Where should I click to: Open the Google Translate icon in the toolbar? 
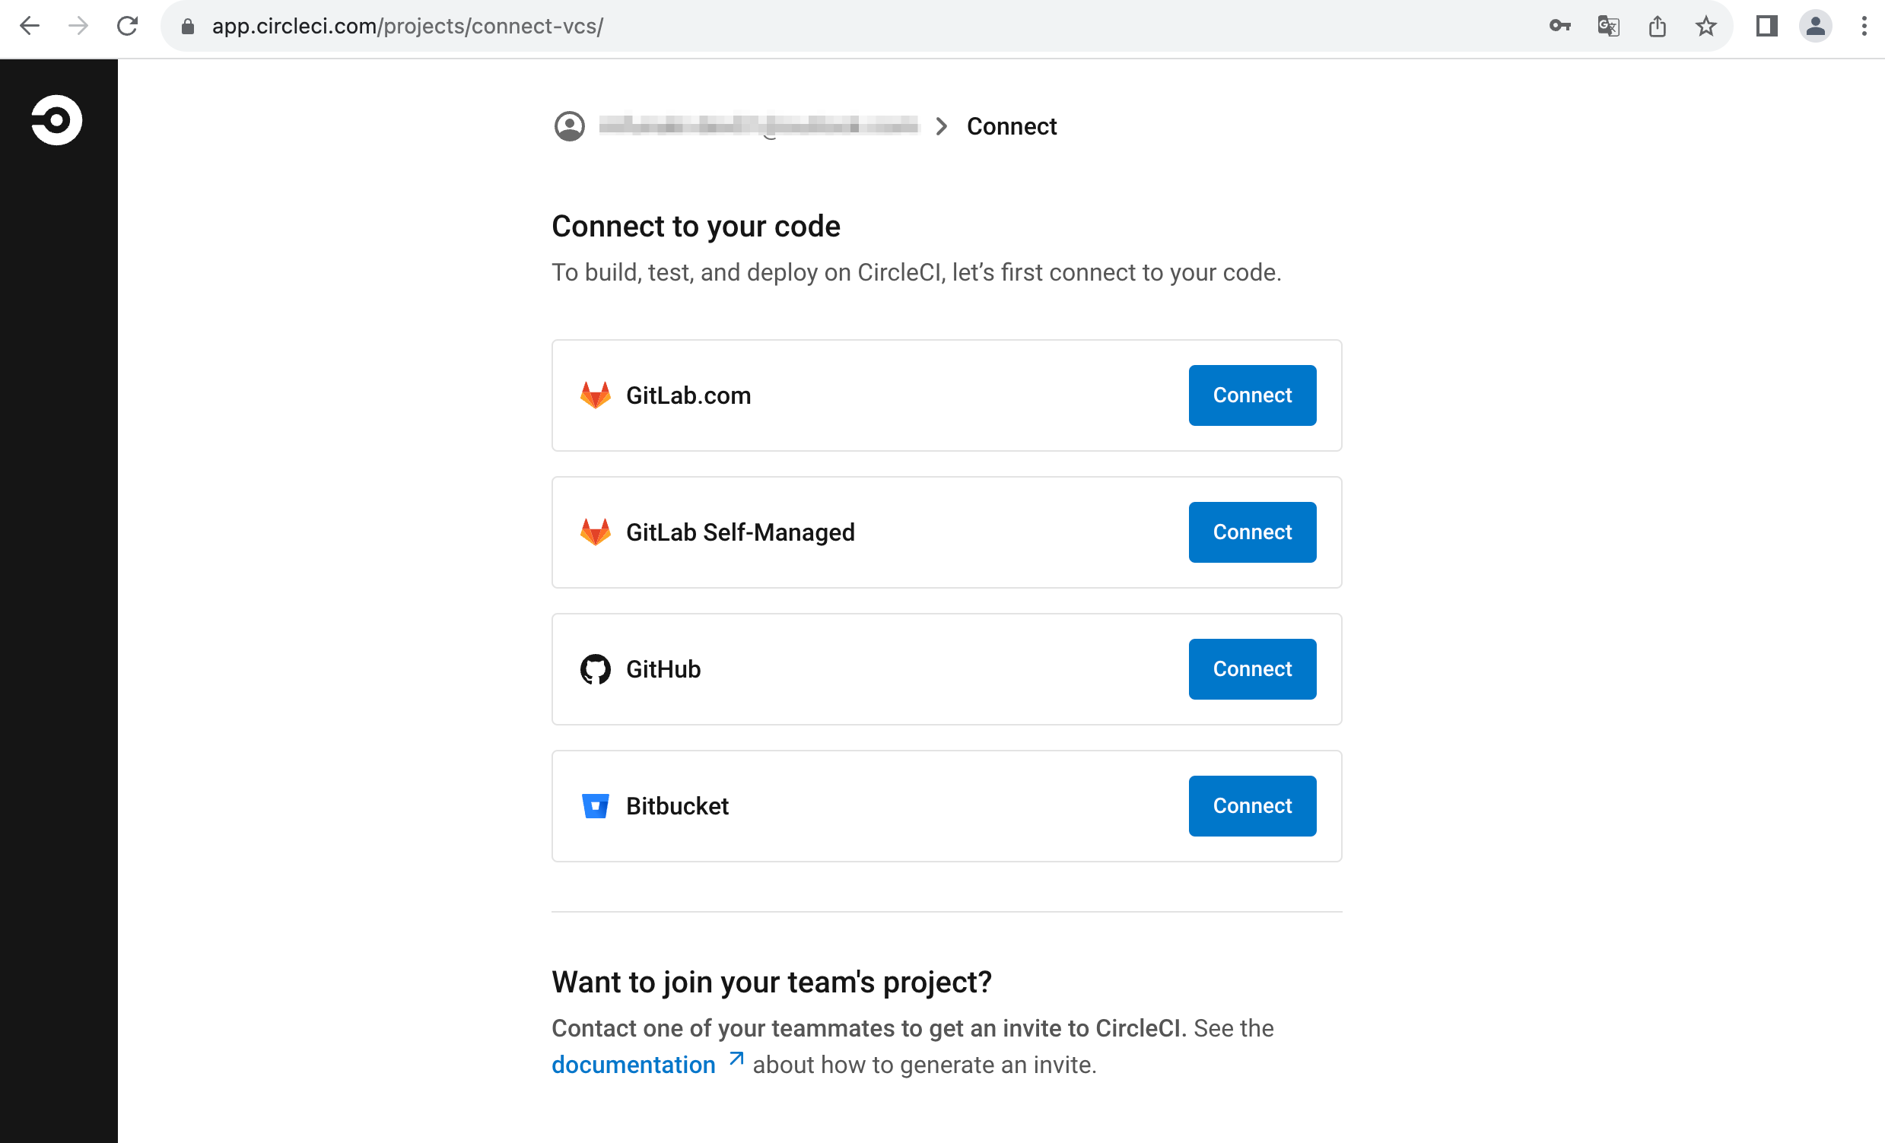click(1608, 25)
